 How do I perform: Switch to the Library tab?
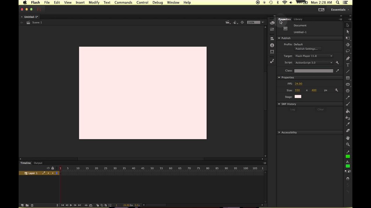tap(298, 19)
